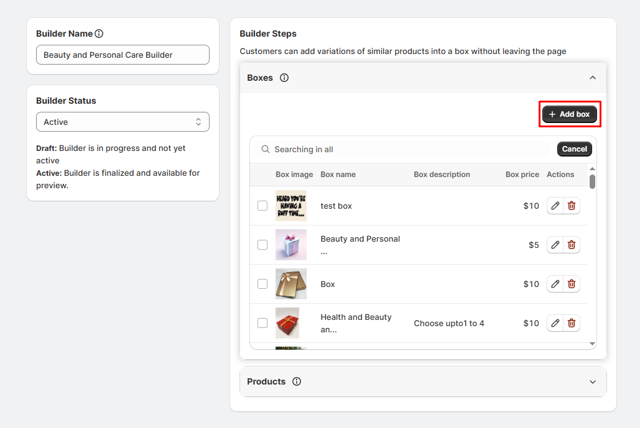Click the trash icon for Box
Screen dimensions: 640x428
[572, 284]
